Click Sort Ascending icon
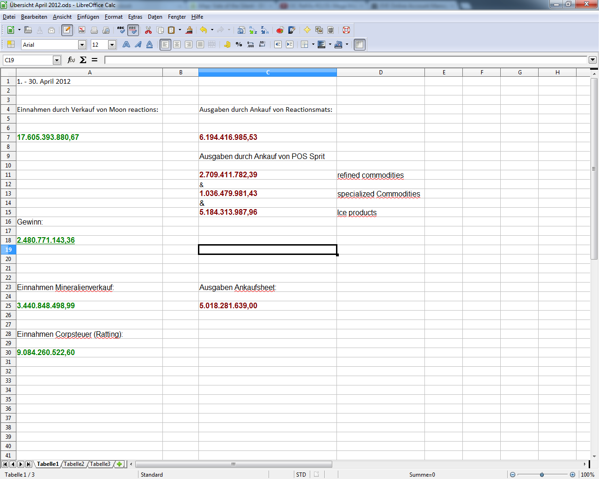 (253, 30)
